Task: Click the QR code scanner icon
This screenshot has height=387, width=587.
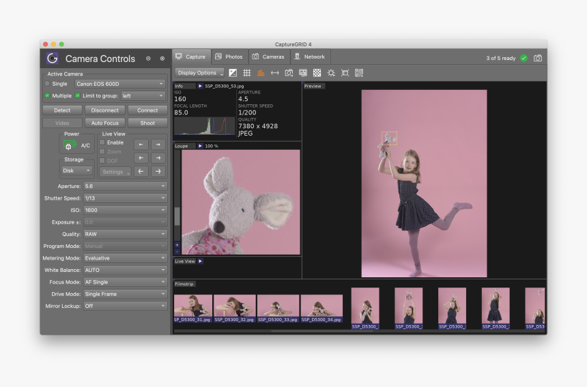Action: [x=359, y=73]
